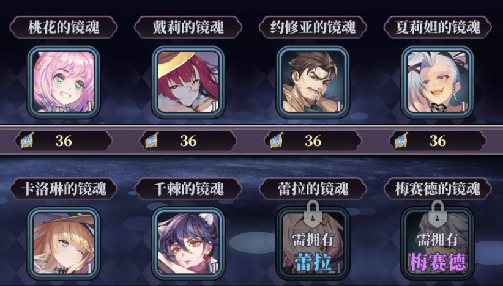Buy 桃花的镜魂 for 36 gems
503x286 pixels.
[x=64, y=141]
